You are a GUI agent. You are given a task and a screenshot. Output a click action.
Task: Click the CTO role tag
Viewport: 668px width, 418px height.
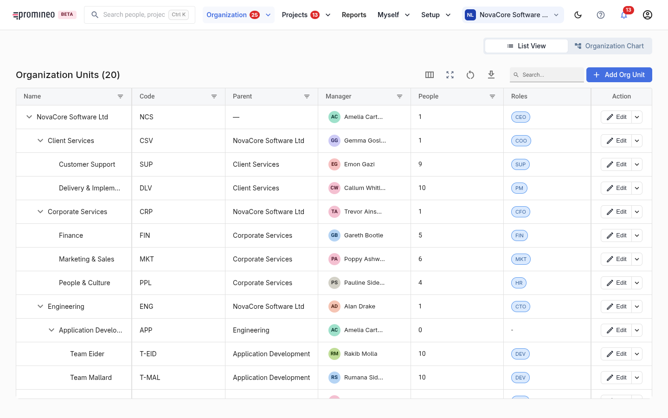(x=520, y=307)
